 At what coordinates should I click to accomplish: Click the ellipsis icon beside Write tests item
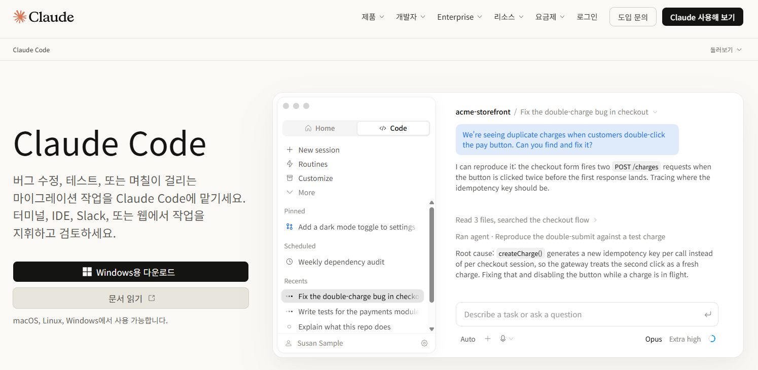[290, 312]
